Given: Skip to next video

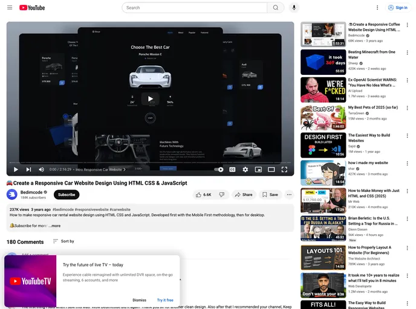Looking at the screenshot, I should [28, 170].
